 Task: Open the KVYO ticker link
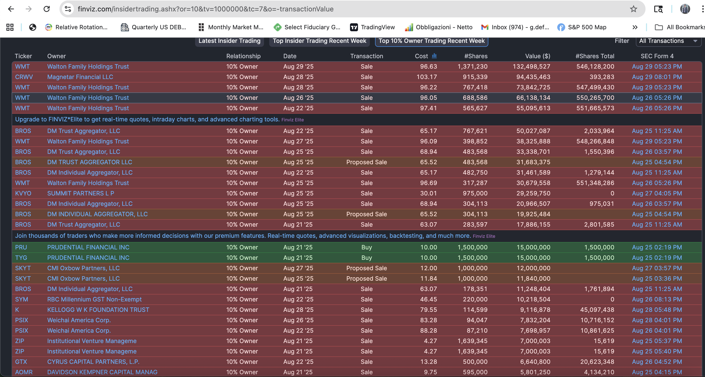(23, 193)
